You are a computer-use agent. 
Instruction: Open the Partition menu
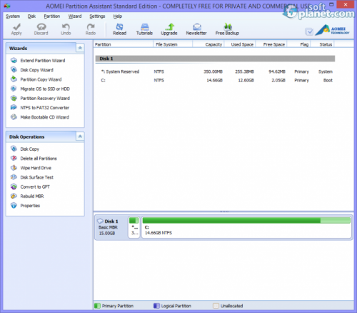[x=52, y=16]
